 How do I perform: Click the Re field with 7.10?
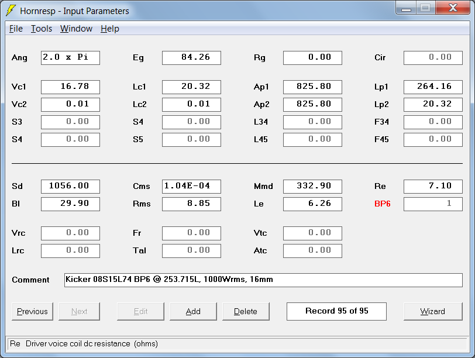433,187
